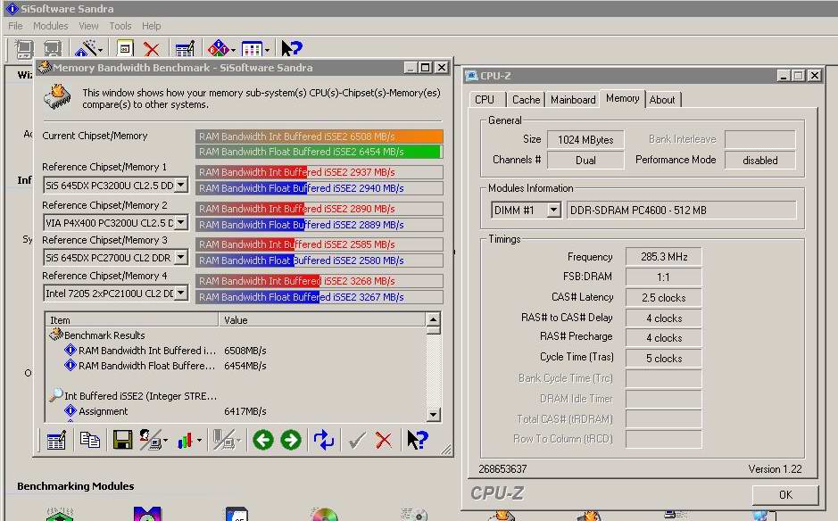Open the report table icon in Sandra's main toolbar
The width and height of the screenshot is (838, 521).
(x=185, y=49)
